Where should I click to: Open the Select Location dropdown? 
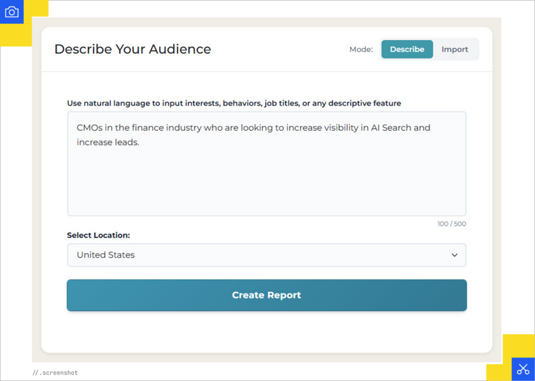(267, 255)
